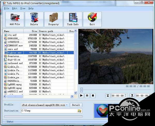The width and height of the screenshot is (155, 126).
Task: Pause the video preview
Action: click(87, 96)
